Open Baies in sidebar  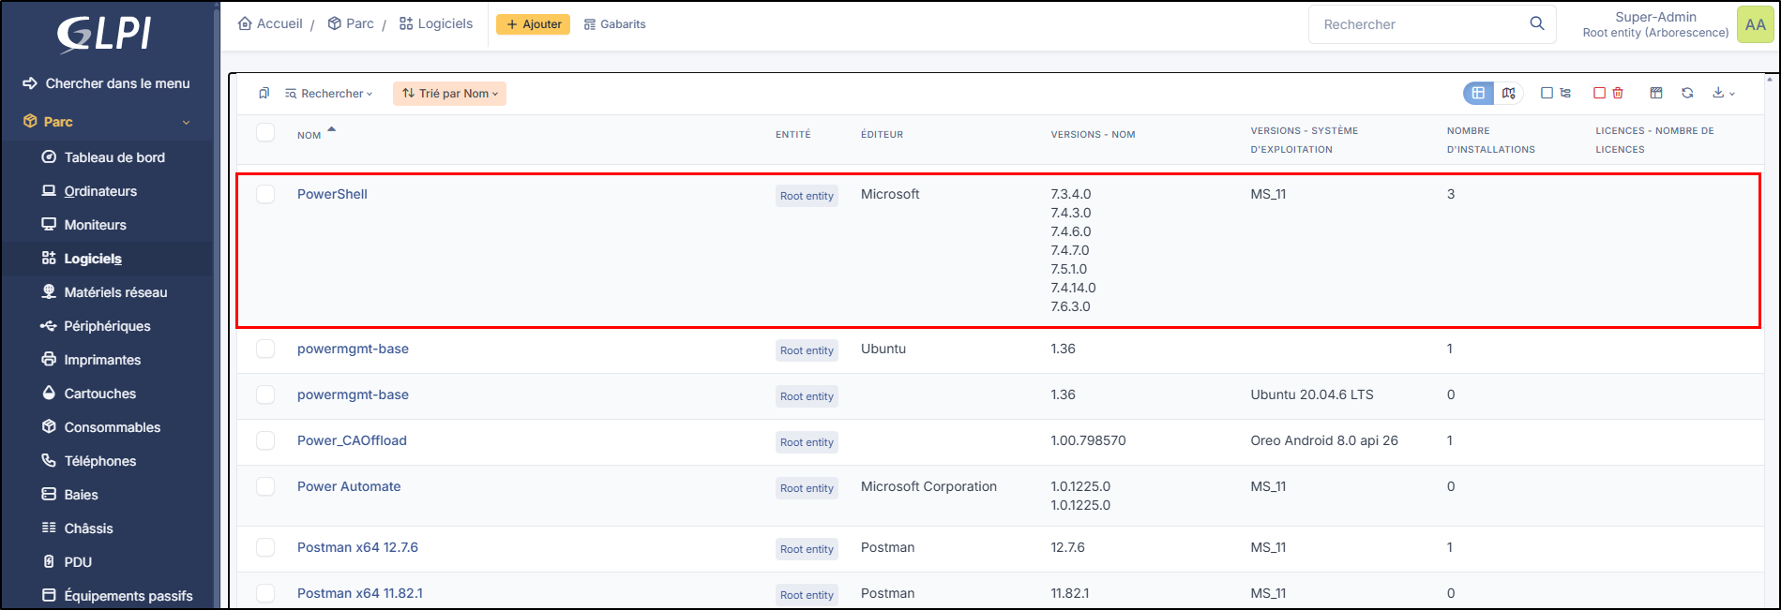pyautogui.click(x=81, y=495)
